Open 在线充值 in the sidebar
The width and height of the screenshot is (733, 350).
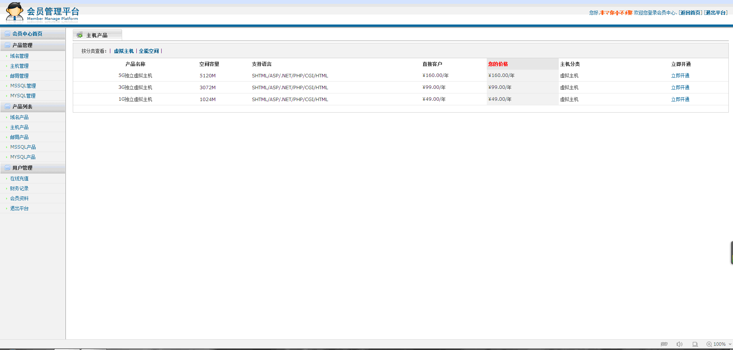click(19, 178)
